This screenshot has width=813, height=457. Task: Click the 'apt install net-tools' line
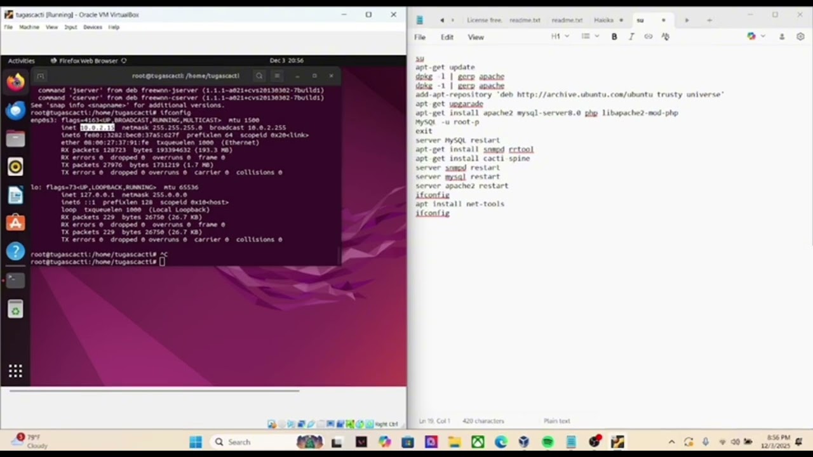click(460, 204)
